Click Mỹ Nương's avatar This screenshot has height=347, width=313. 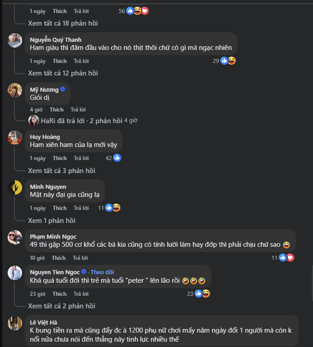point(15,90)
